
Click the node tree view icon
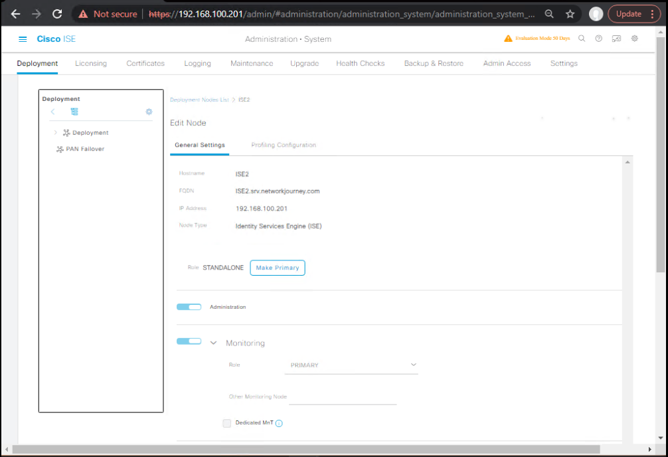[74, 112]
